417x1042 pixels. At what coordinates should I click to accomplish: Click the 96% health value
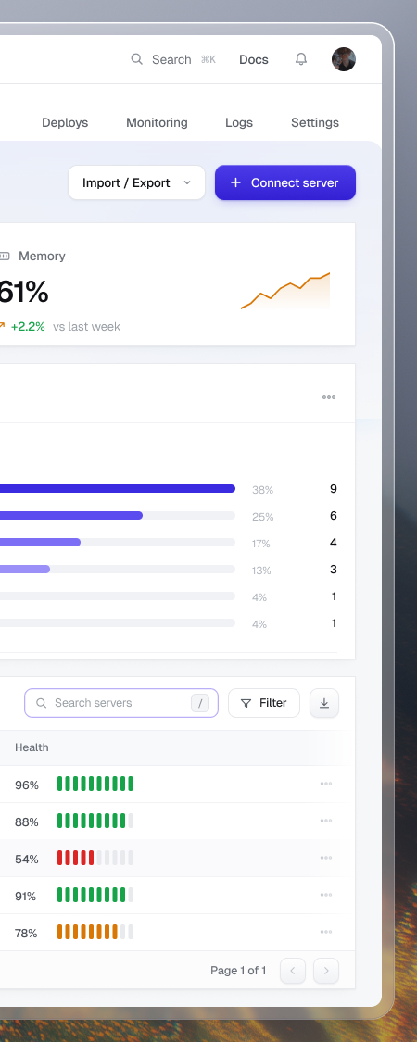(27, 785)
